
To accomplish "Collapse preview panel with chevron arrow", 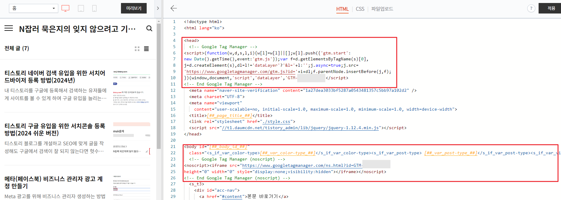I will click(x=158, y=8).
